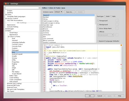
Task: Enable Bold font type checkbox
Action: 105,16
